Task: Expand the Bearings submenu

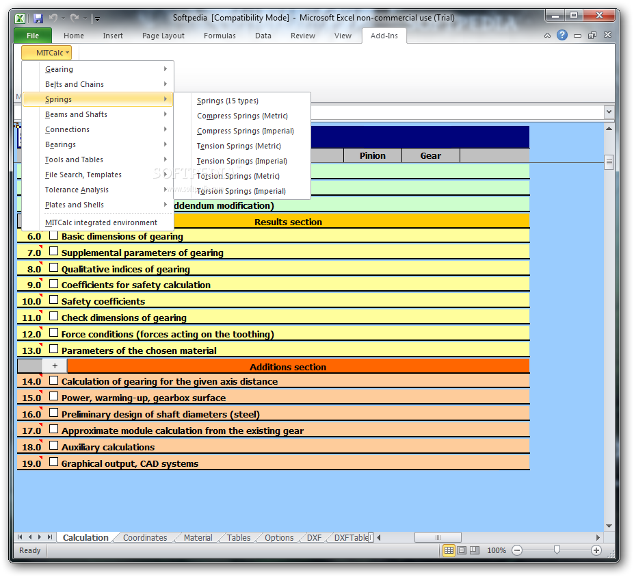Action: point(98,144)
